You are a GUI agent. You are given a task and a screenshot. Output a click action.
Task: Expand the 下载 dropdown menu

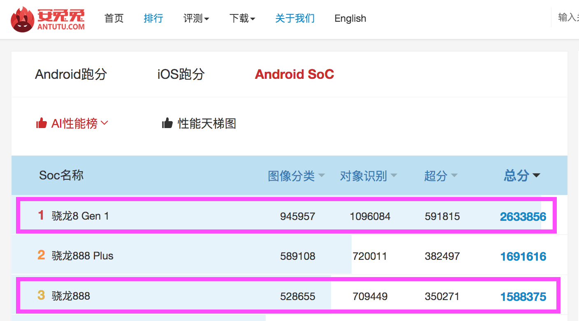[x=242, y=18]
